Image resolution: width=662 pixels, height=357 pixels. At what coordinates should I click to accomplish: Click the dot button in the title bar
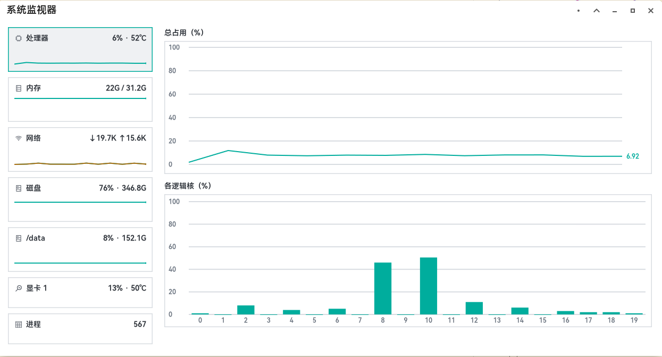point(579,11)
